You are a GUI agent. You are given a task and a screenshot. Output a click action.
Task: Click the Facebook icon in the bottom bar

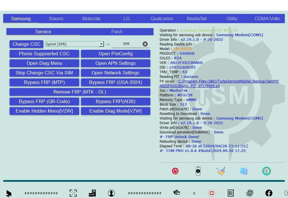click(269, 193)
